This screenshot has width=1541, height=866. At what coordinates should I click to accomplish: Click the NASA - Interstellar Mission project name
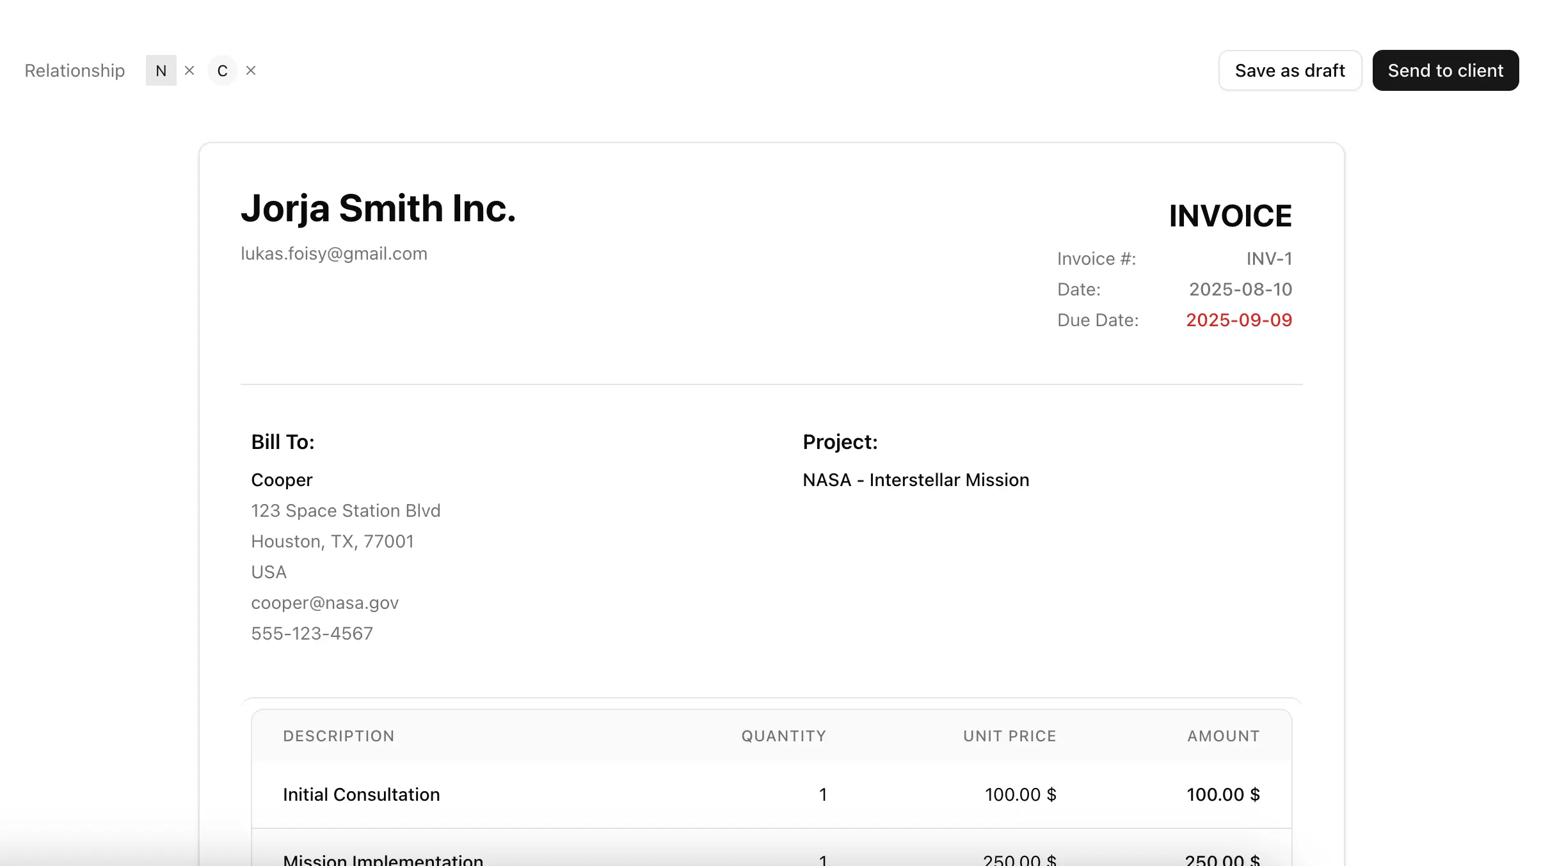pos(916,480)
